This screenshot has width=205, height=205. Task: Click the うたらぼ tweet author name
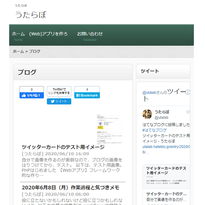click(162, 112)
